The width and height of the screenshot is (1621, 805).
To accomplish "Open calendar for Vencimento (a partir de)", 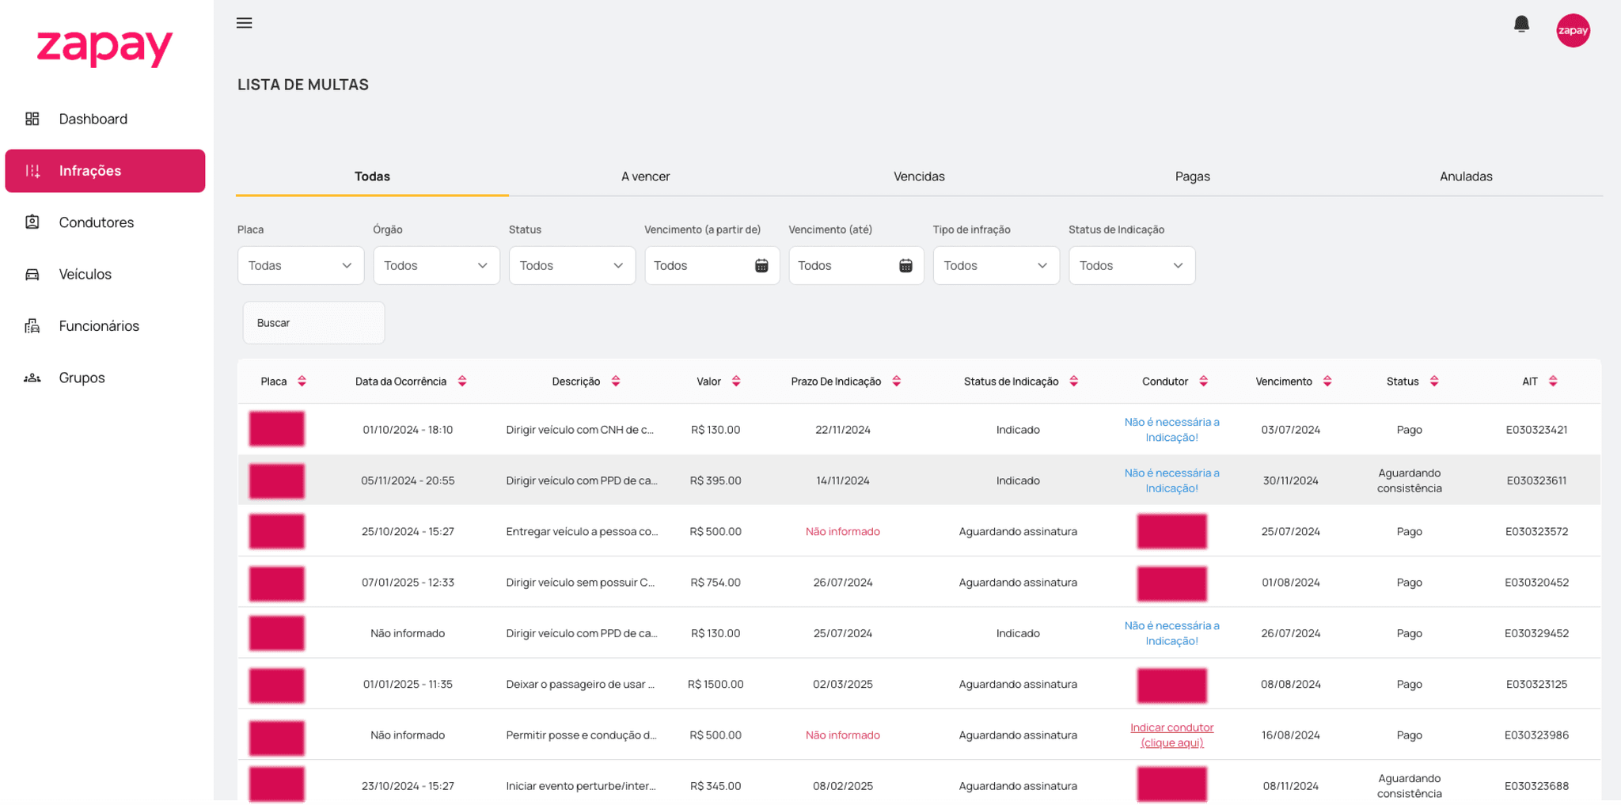I will (761, 266).
